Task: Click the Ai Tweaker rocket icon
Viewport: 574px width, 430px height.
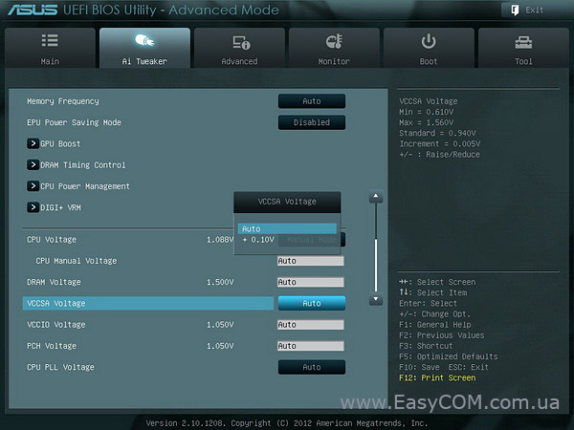Action: pos(144,40)
